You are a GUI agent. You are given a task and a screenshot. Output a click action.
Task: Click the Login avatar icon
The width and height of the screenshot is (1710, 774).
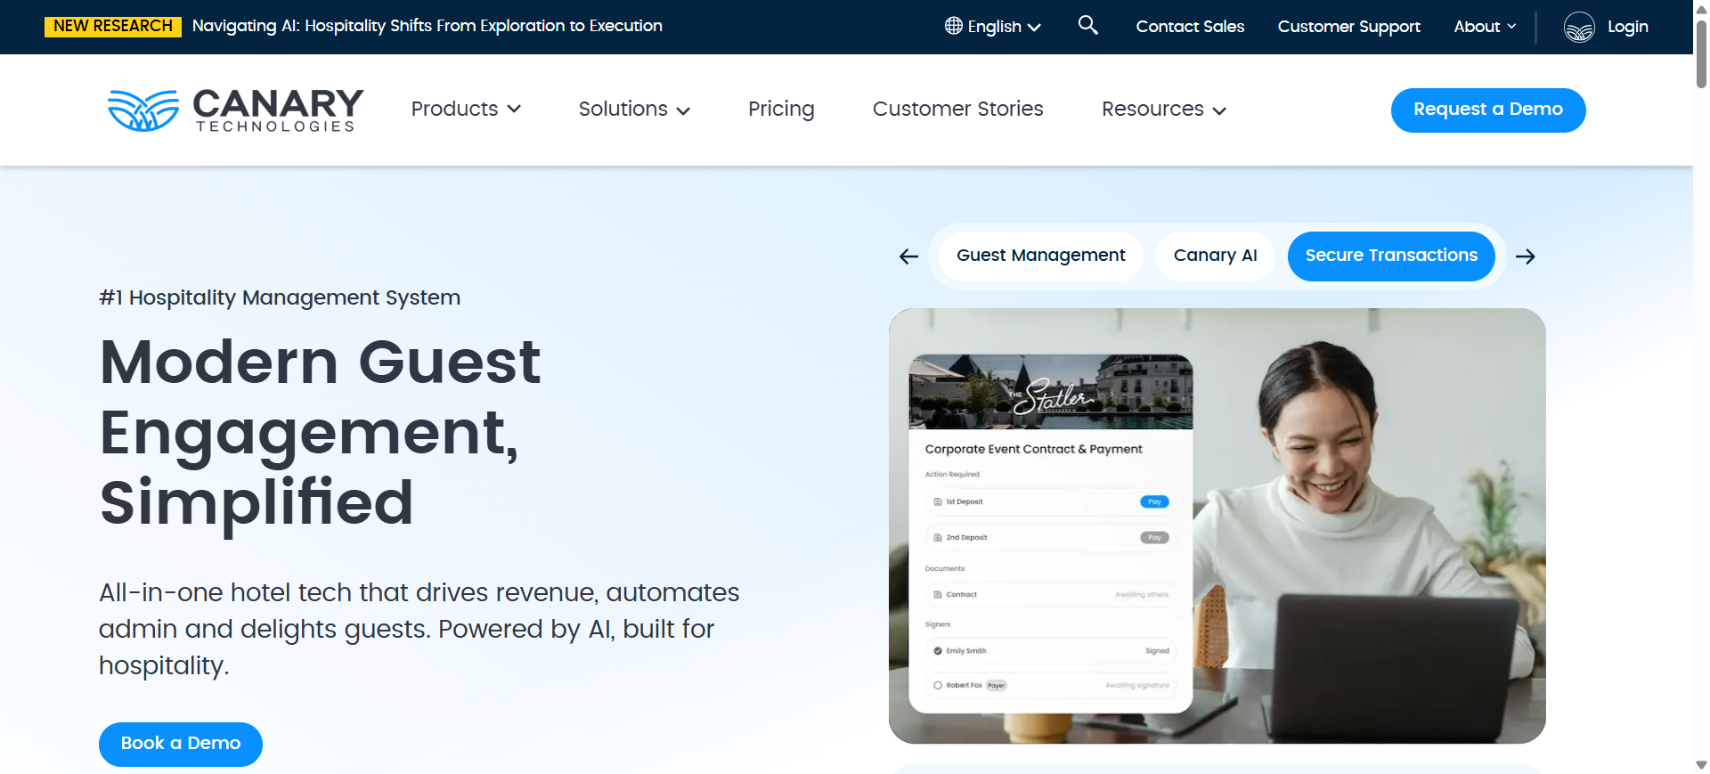1578,27
